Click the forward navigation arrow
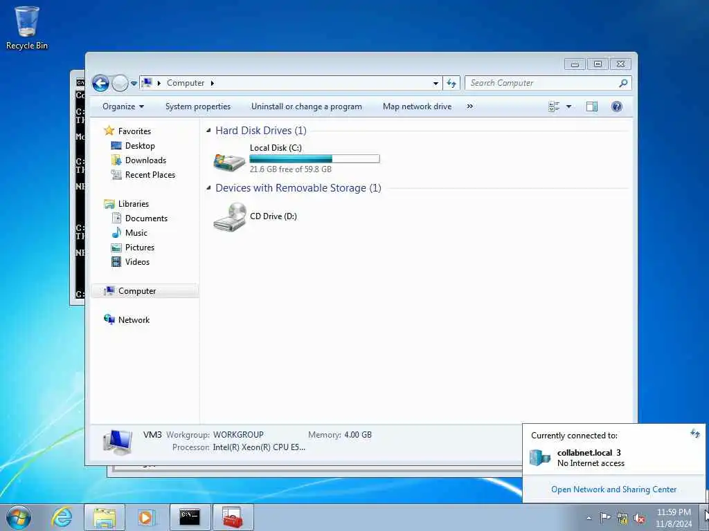The image size is (709, 531). pyautogui.click(x=120, y=83)
